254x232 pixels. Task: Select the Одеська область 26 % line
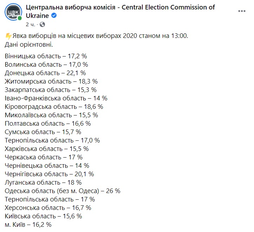click(x=63, y=191)
